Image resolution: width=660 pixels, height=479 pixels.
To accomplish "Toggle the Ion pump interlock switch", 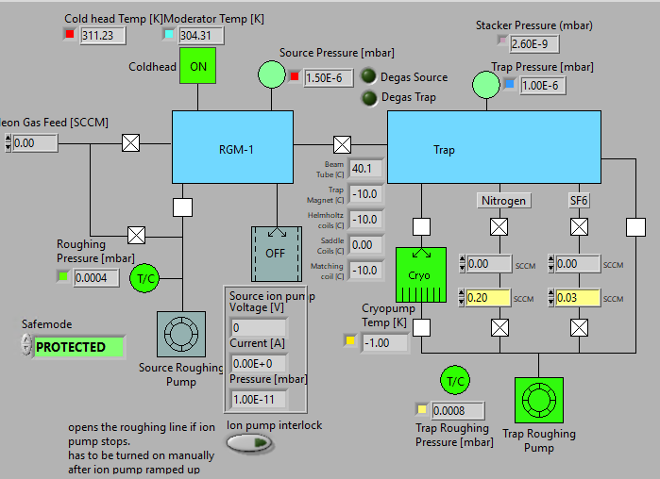I will pos(250,443).
